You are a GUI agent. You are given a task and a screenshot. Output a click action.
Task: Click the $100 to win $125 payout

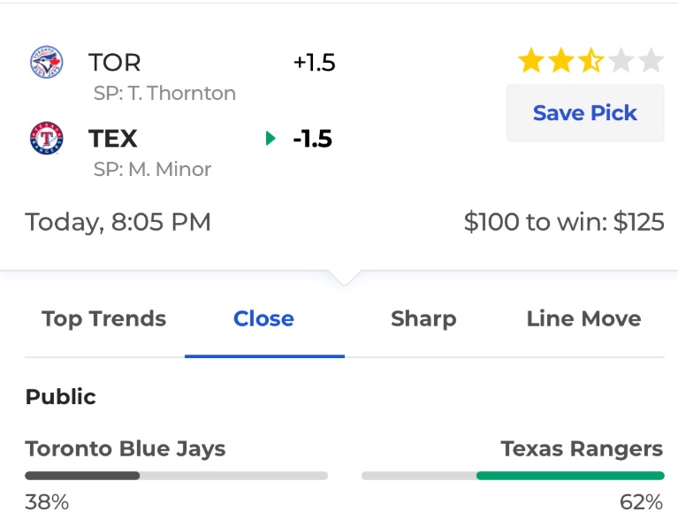pyautogui.click(x=564, y=222)
